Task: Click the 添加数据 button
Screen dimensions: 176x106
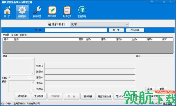Action: [x=39, y=96]
